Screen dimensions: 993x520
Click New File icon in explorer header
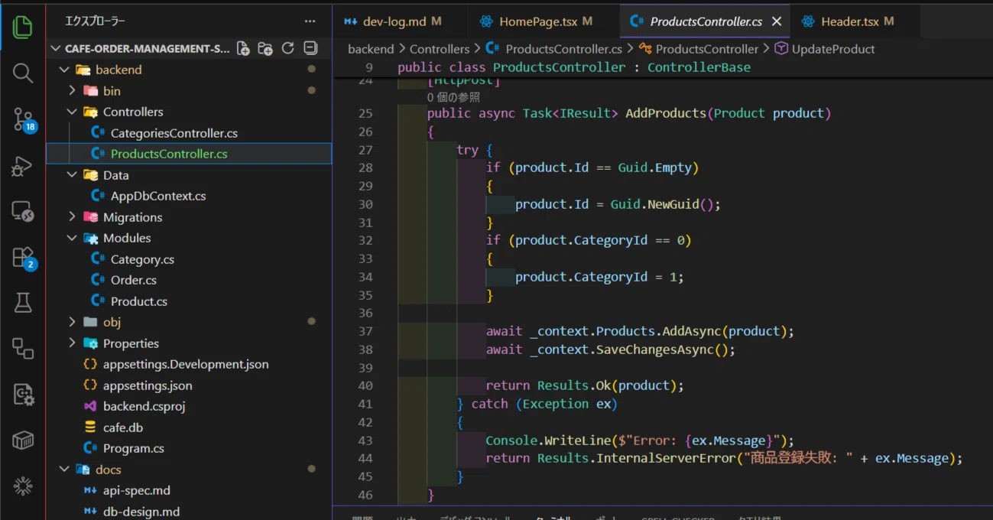pyautogui.click(x=243, y=48)
